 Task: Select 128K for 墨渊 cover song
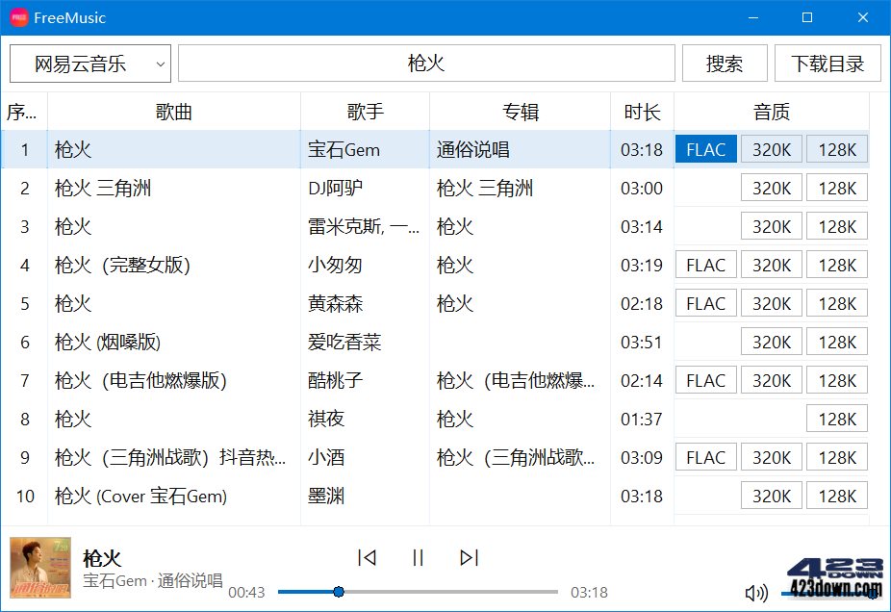pos(837,497)
